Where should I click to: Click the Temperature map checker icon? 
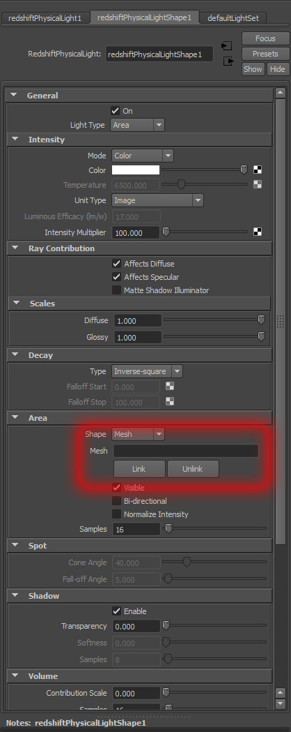tap(258, 184)
